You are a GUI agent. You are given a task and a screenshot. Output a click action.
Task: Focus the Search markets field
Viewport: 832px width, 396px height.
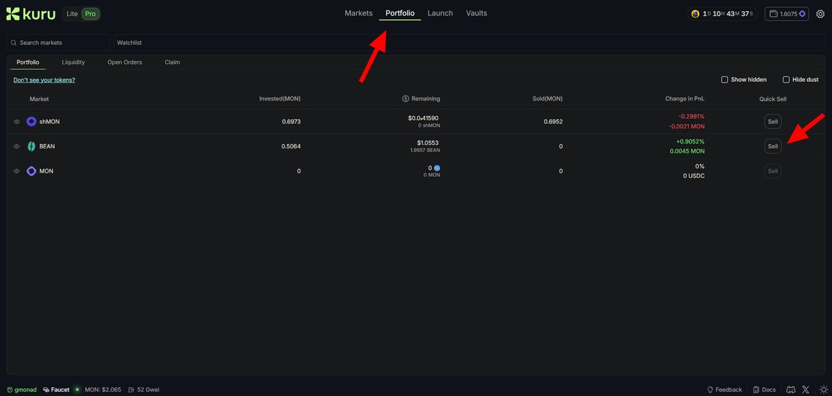[x=58, y=43]
